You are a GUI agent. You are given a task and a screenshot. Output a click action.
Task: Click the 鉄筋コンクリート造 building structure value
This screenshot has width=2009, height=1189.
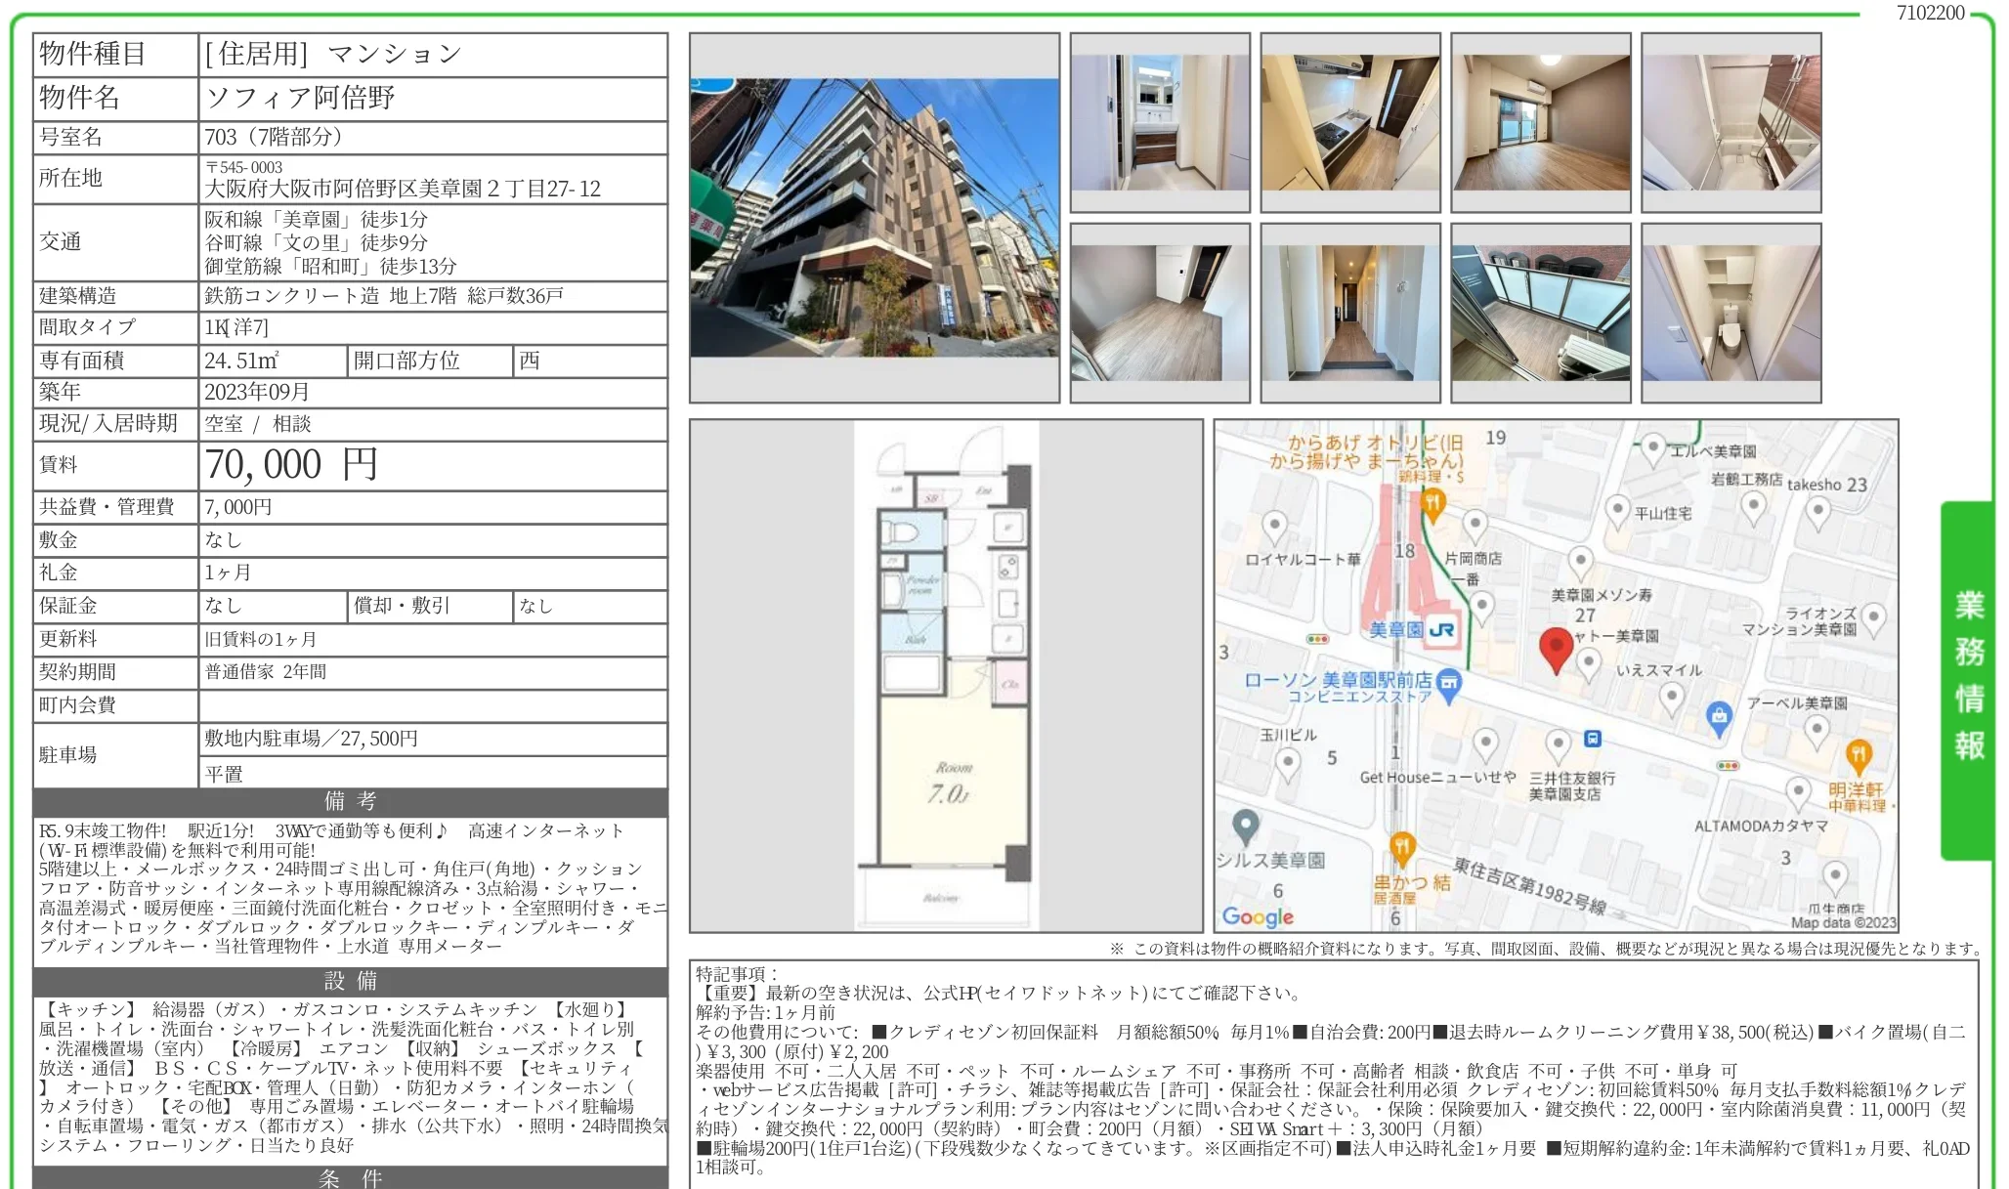[x=291, y=296]
